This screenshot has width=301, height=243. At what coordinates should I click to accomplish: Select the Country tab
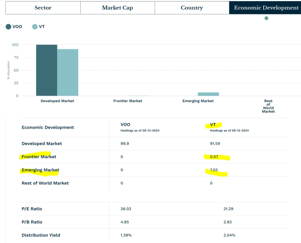click(192, 8)
